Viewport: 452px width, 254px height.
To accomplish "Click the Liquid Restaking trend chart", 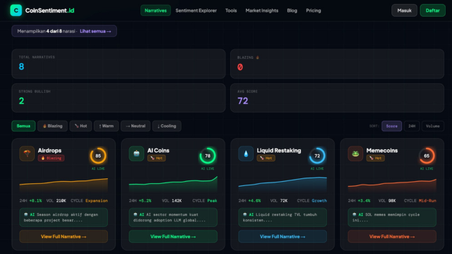I will 282,185.
